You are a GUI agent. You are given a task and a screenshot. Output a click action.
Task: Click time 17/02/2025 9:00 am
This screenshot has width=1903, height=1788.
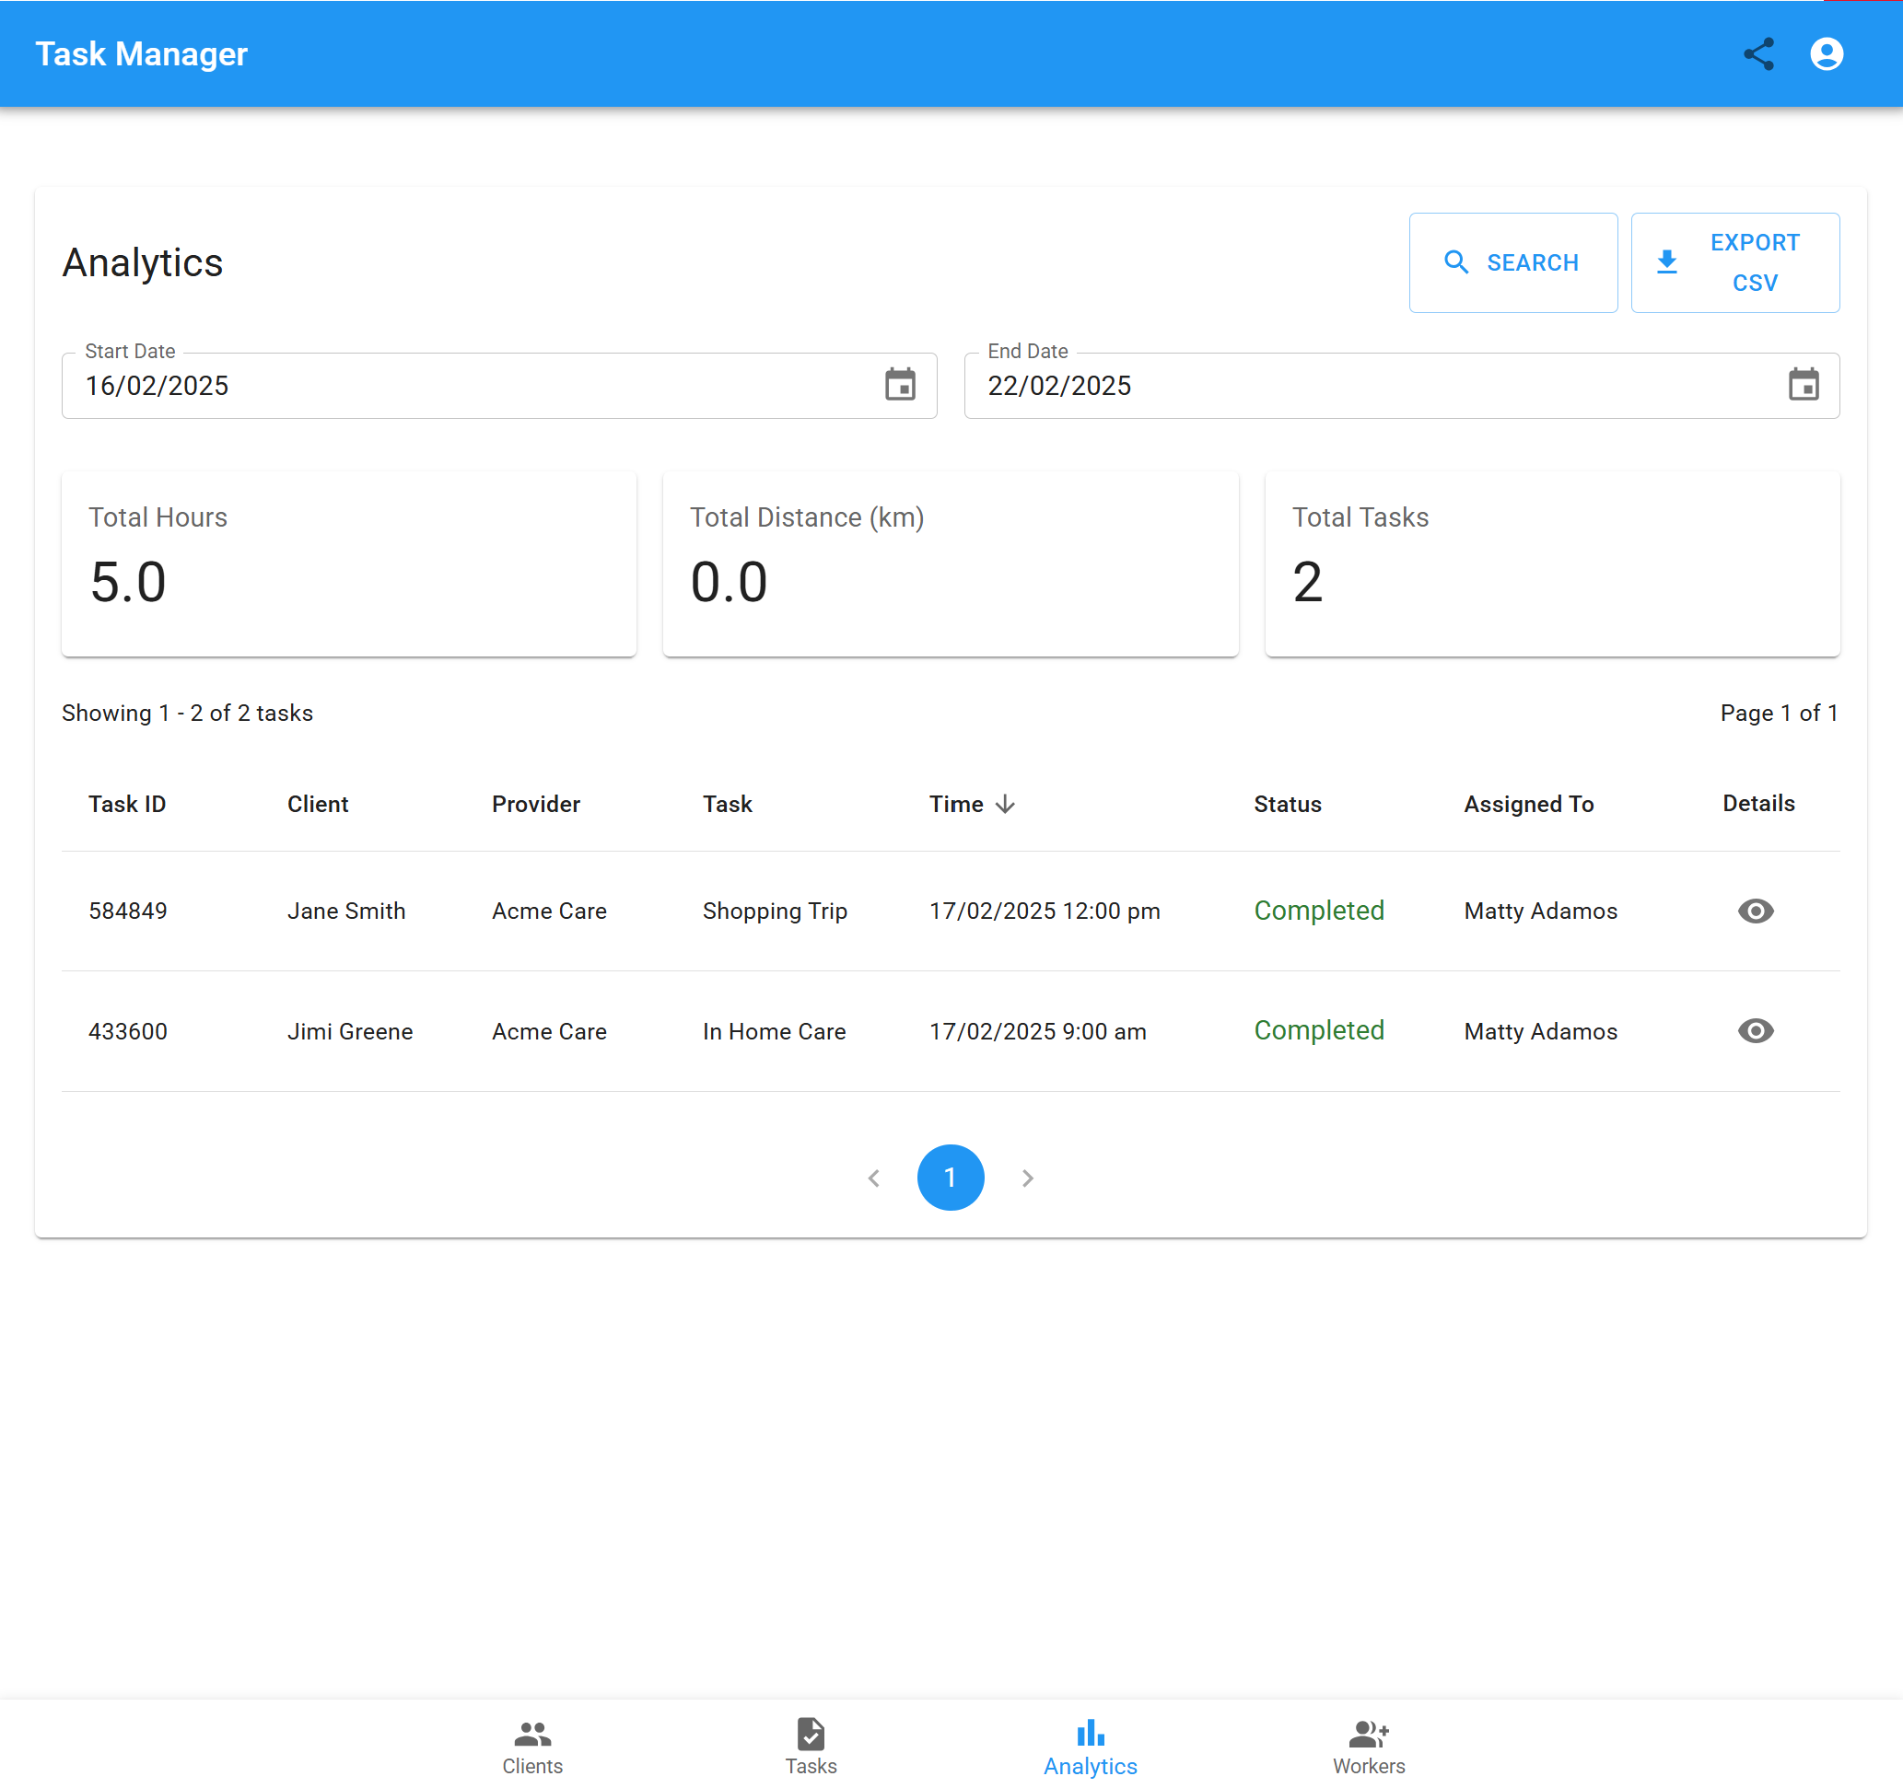coord(1038,1031)
